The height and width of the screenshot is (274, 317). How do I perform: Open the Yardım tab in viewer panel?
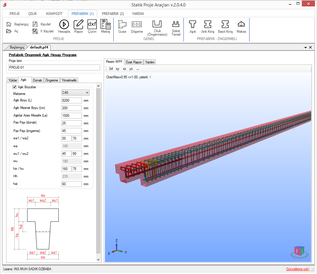tap(150, 62)
